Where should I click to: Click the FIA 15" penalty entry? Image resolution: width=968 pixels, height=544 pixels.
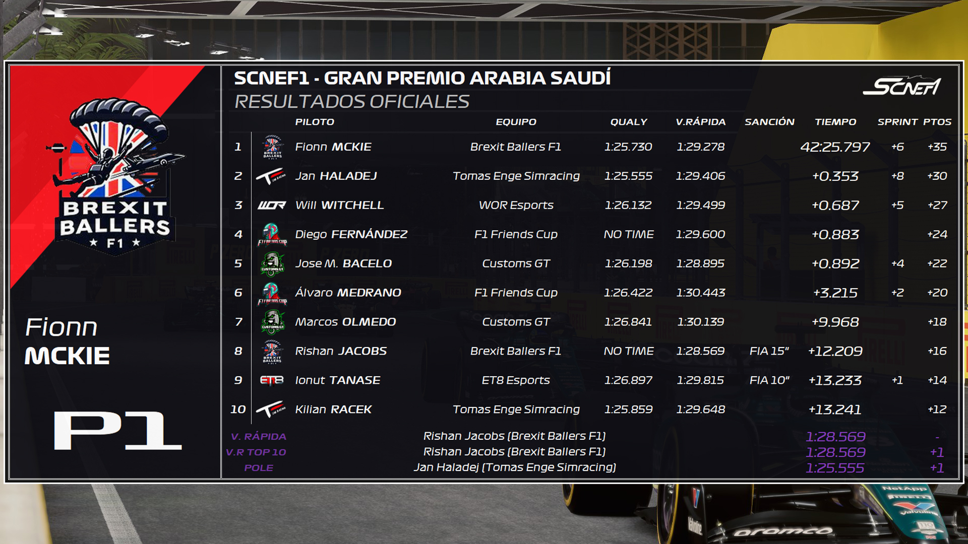(x=769, y=351)
